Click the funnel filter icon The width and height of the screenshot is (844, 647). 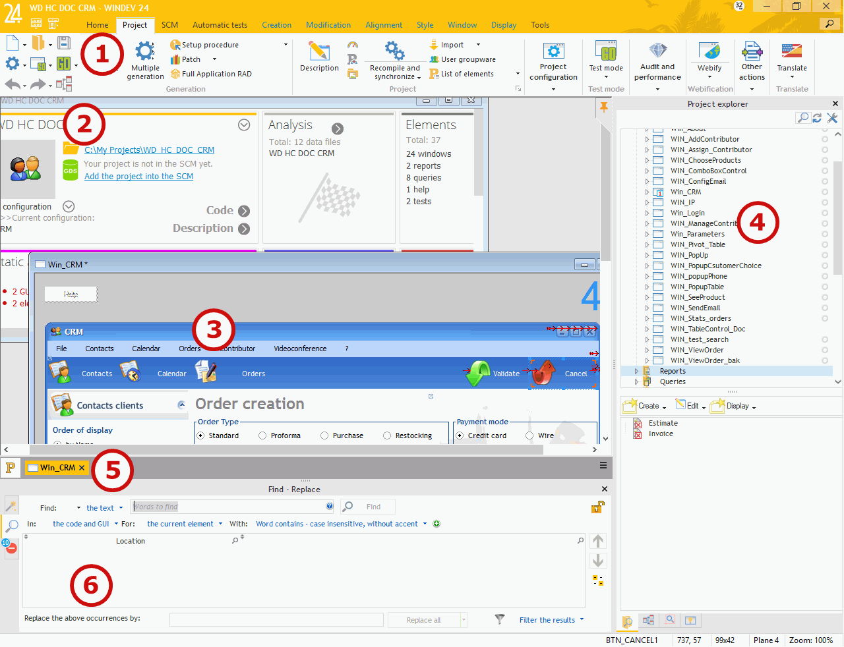tap(500, 619)
